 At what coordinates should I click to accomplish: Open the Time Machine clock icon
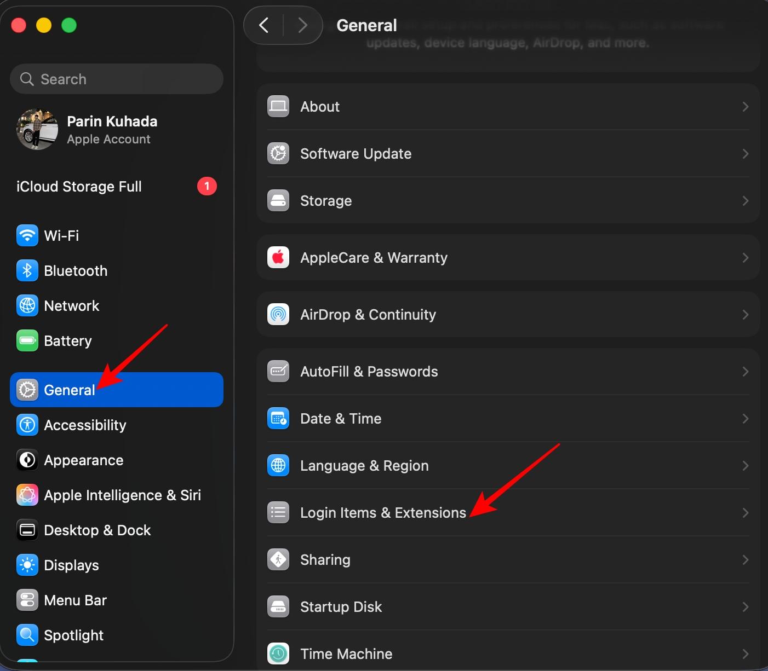pyautogui.click(x=278, y=654)
